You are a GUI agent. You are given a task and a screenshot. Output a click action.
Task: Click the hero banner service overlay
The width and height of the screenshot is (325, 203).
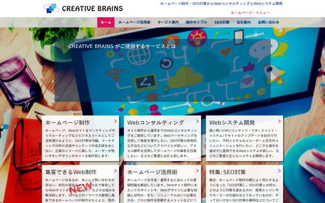[x=162, y=70]
